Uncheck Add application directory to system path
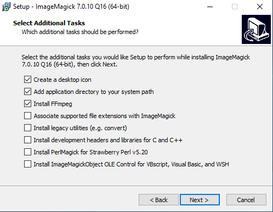This screenshot has width=273, height=212. click(27, 92)
